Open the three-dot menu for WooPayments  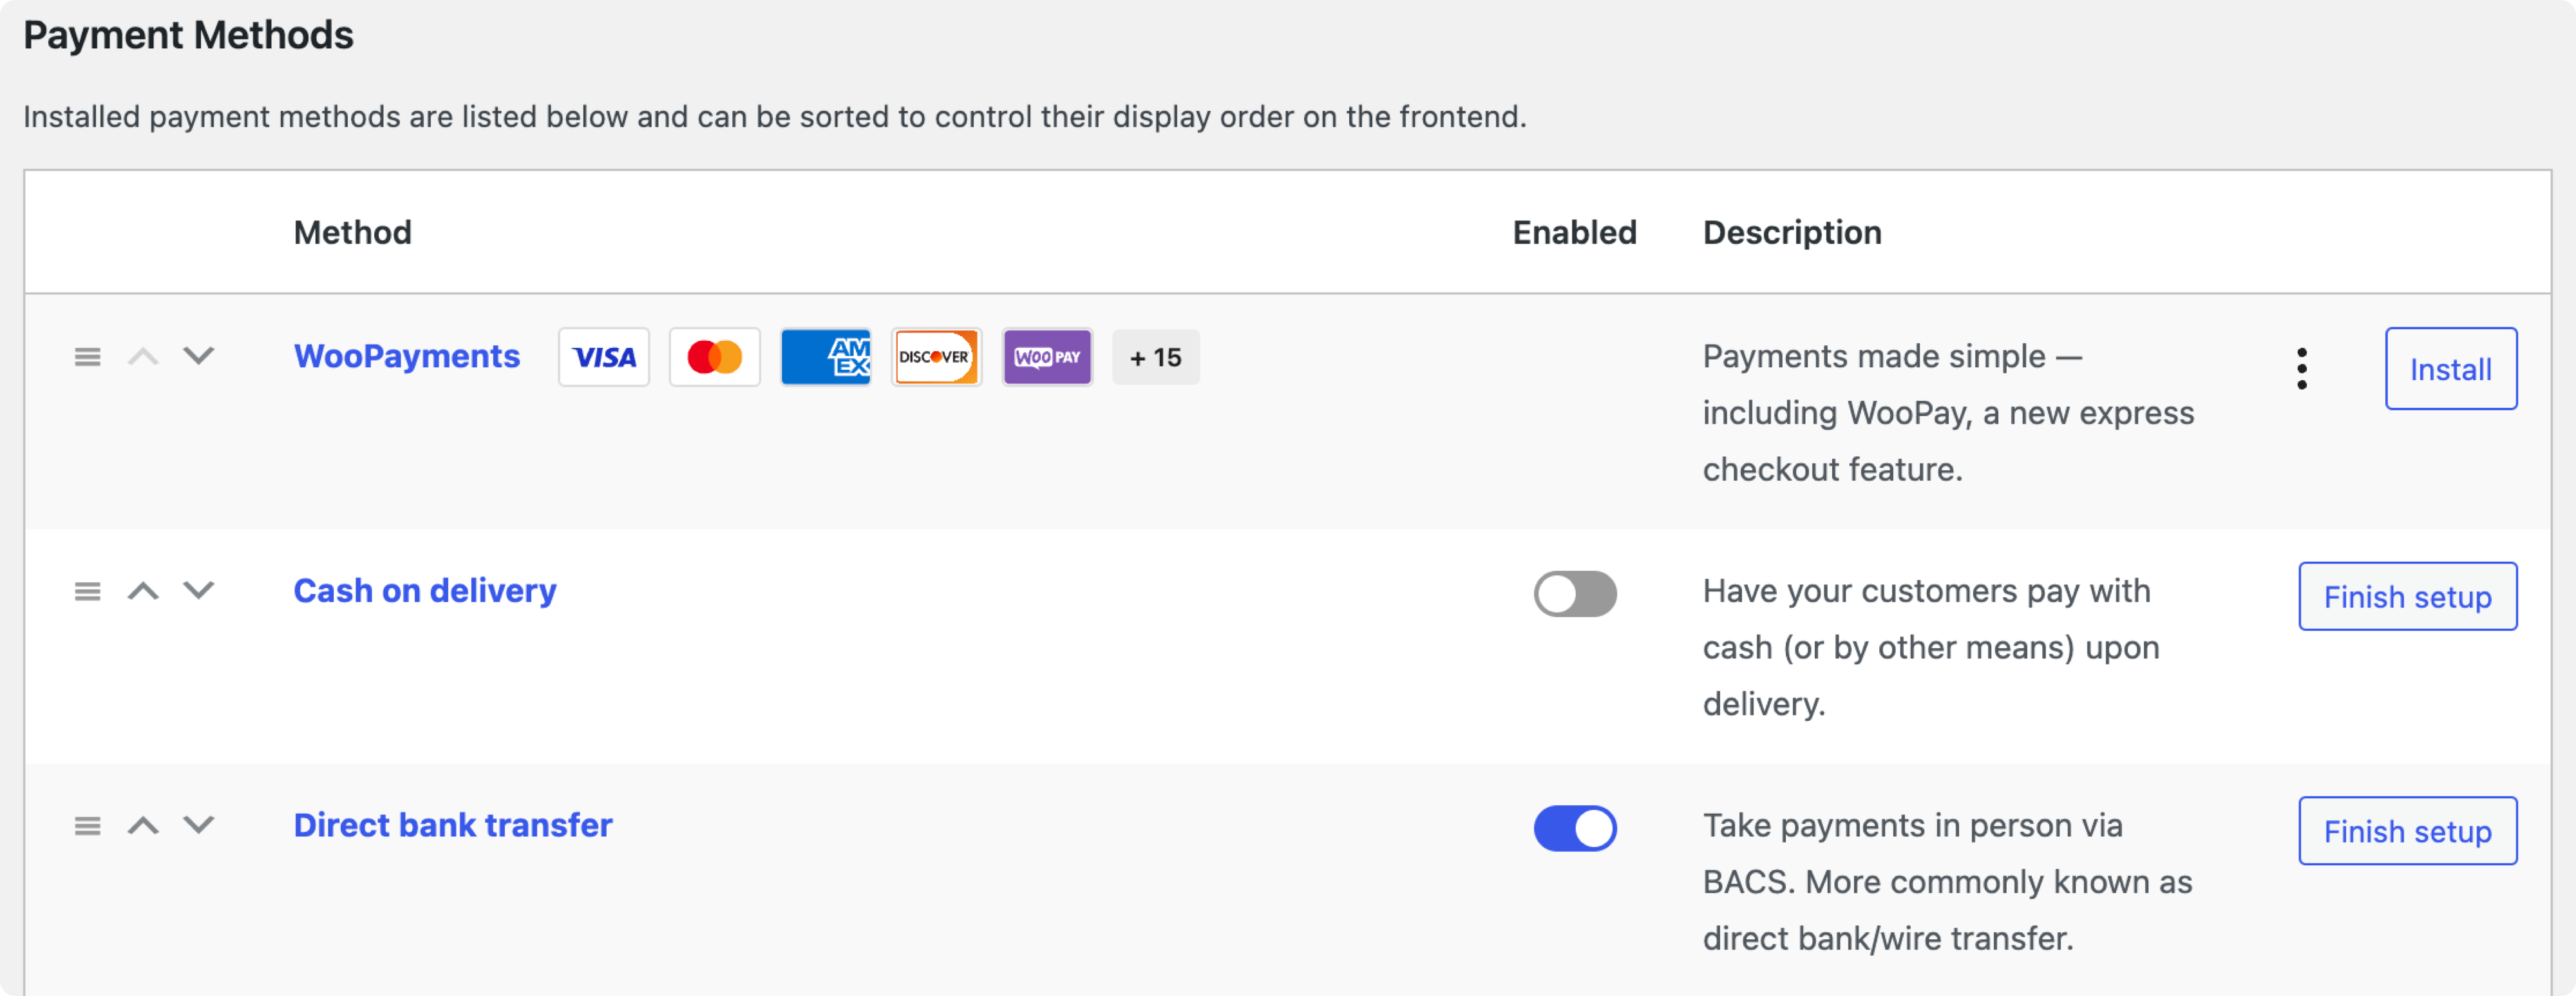click(x=2302, y=368)
